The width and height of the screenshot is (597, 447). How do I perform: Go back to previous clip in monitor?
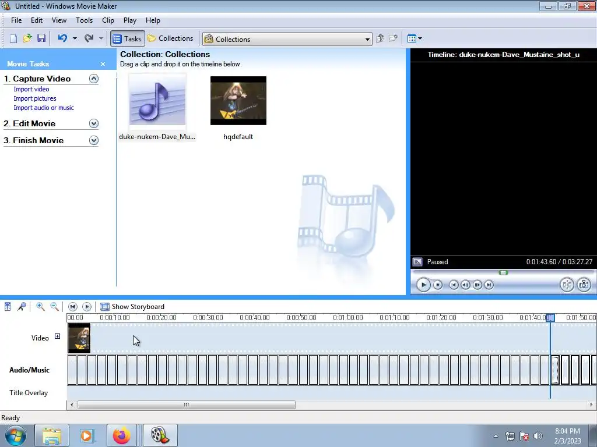coord(454,285)
